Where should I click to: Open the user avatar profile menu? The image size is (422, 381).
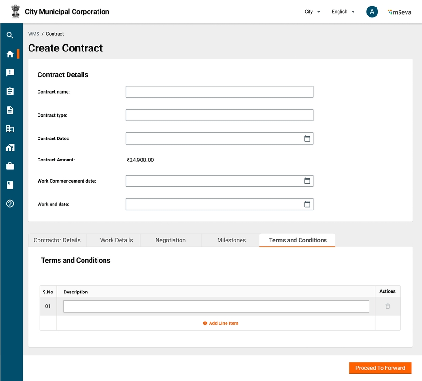pos(372,12)
